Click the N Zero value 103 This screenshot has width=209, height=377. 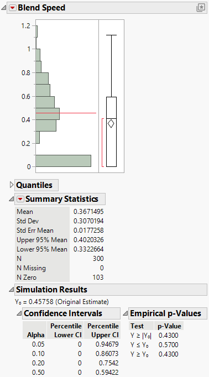98,277
